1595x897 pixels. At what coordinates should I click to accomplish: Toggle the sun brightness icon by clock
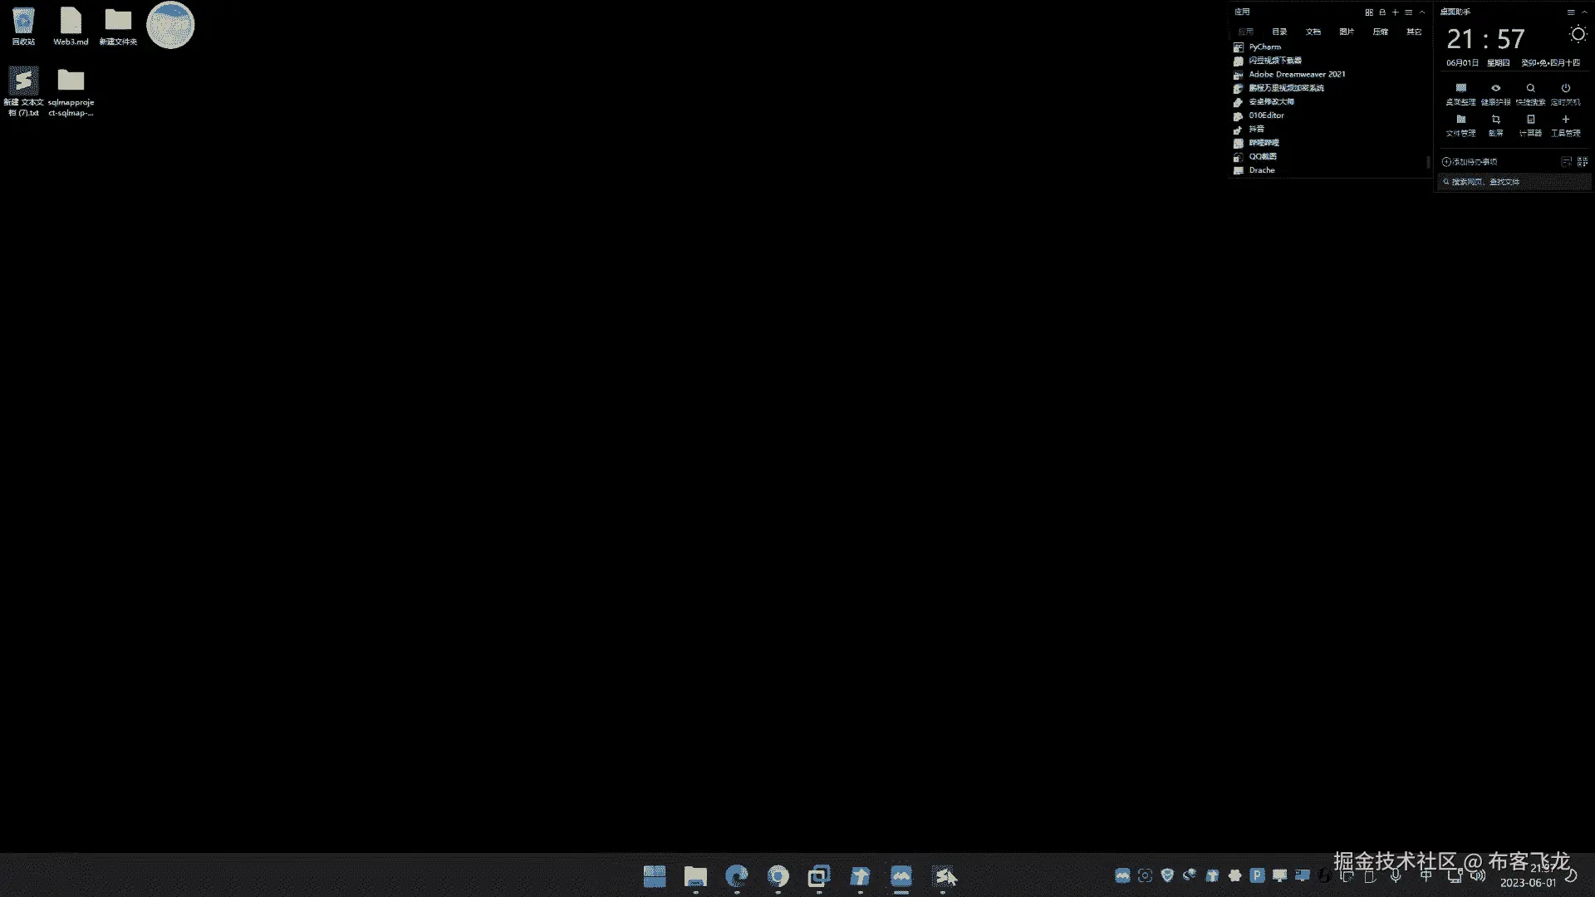(x=1578, y=34)
